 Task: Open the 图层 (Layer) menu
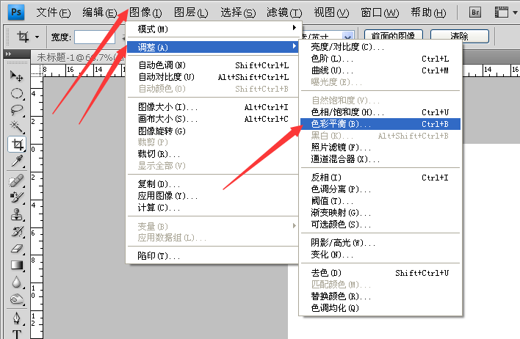[191, 12]
